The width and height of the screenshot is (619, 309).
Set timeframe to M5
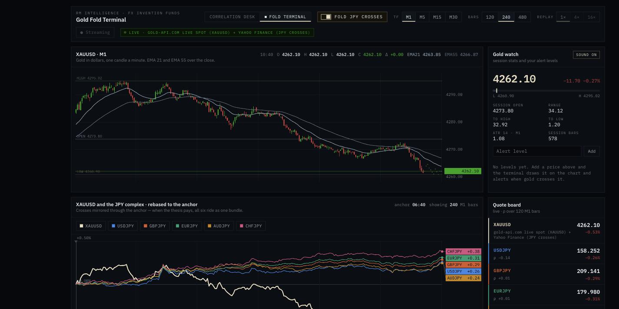tap(422, 17)
